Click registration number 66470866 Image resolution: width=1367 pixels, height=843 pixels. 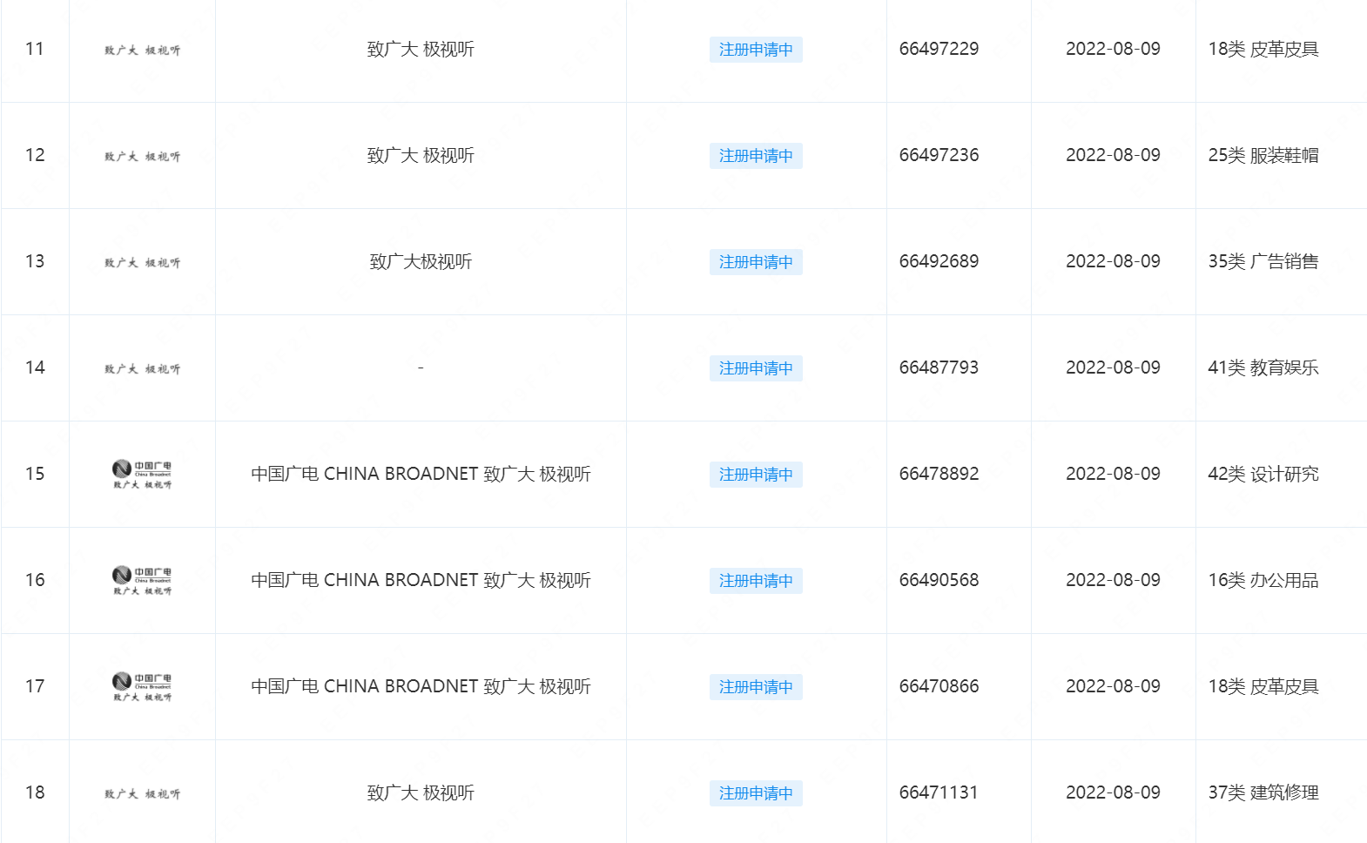tap(939, 686)
